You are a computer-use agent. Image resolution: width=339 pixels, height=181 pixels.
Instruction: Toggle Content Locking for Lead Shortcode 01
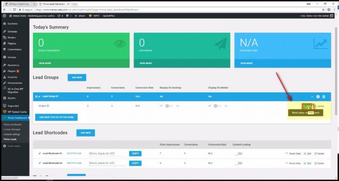point(238,154)
